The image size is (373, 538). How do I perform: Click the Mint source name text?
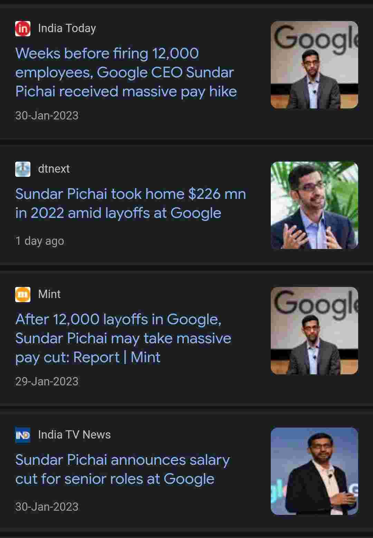pos(49,294)
